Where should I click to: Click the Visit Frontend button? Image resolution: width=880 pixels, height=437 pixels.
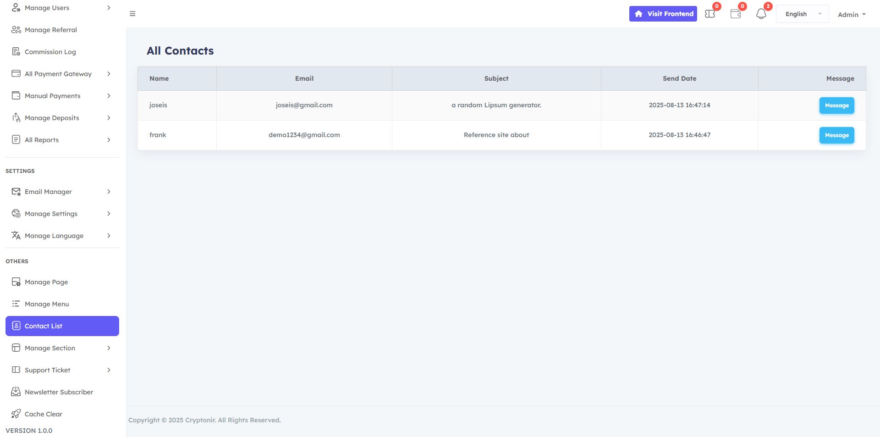(x=663, y=14)
